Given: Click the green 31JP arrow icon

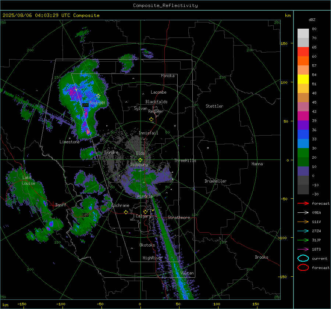Looking at the screenshot, I should 303,240.
